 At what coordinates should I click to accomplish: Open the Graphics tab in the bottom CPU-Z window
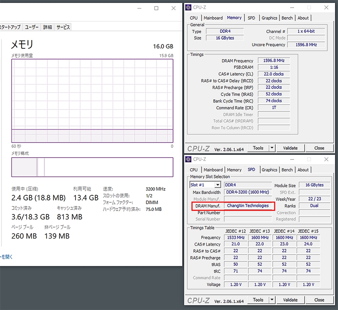(x=269, y=170)
